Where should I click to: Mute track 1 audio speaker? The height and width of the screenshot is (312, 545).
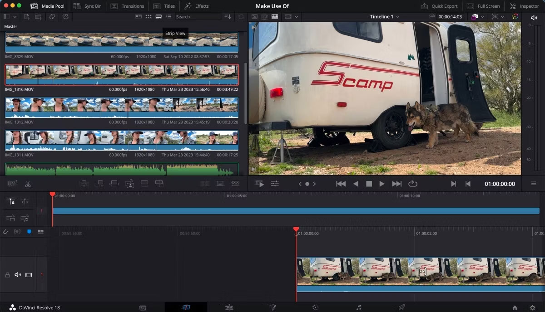coord(18,275)
